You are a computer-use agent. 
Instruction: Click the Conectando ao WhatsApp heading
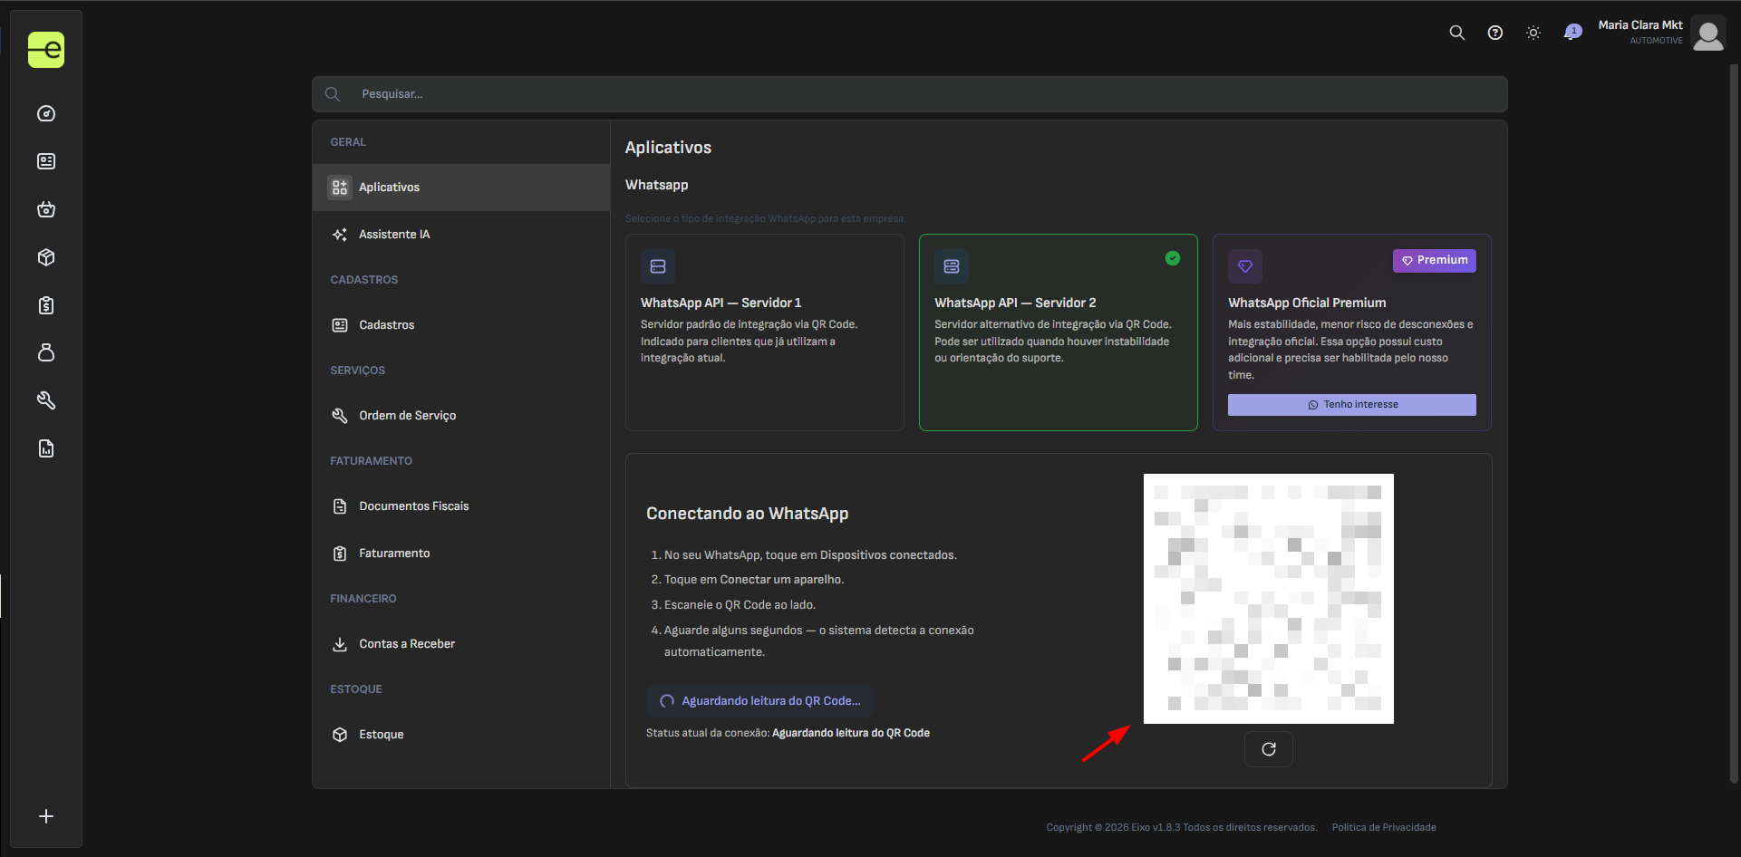pos(748,514)
